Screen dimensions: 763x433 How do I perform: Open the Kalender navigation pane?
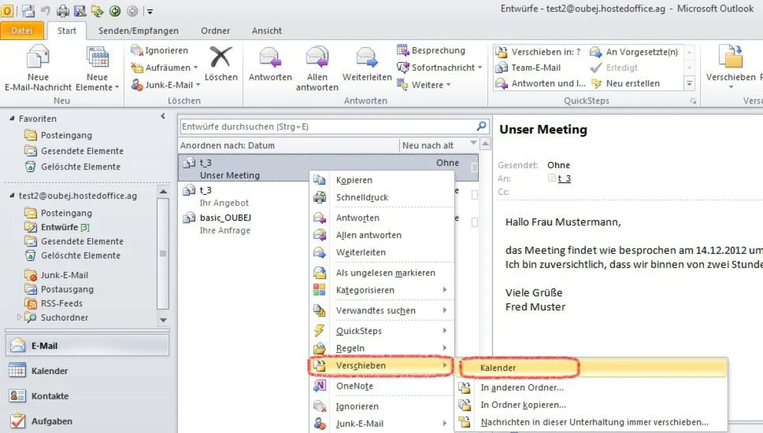pyautogui.click(x=88, y=371)
